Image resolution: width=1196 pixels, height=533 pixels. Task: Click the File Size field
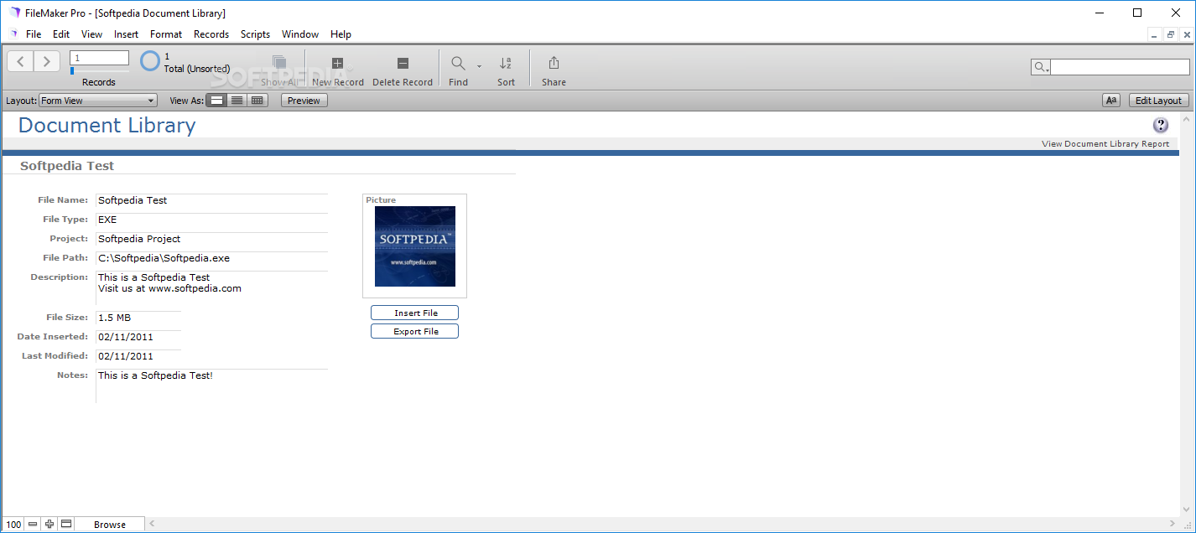(138, 318)
